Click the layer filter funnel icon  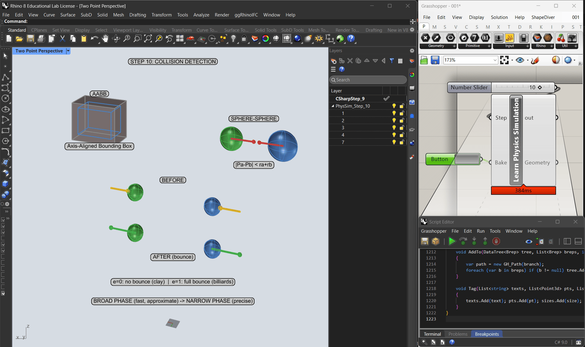tap(392, 61)
